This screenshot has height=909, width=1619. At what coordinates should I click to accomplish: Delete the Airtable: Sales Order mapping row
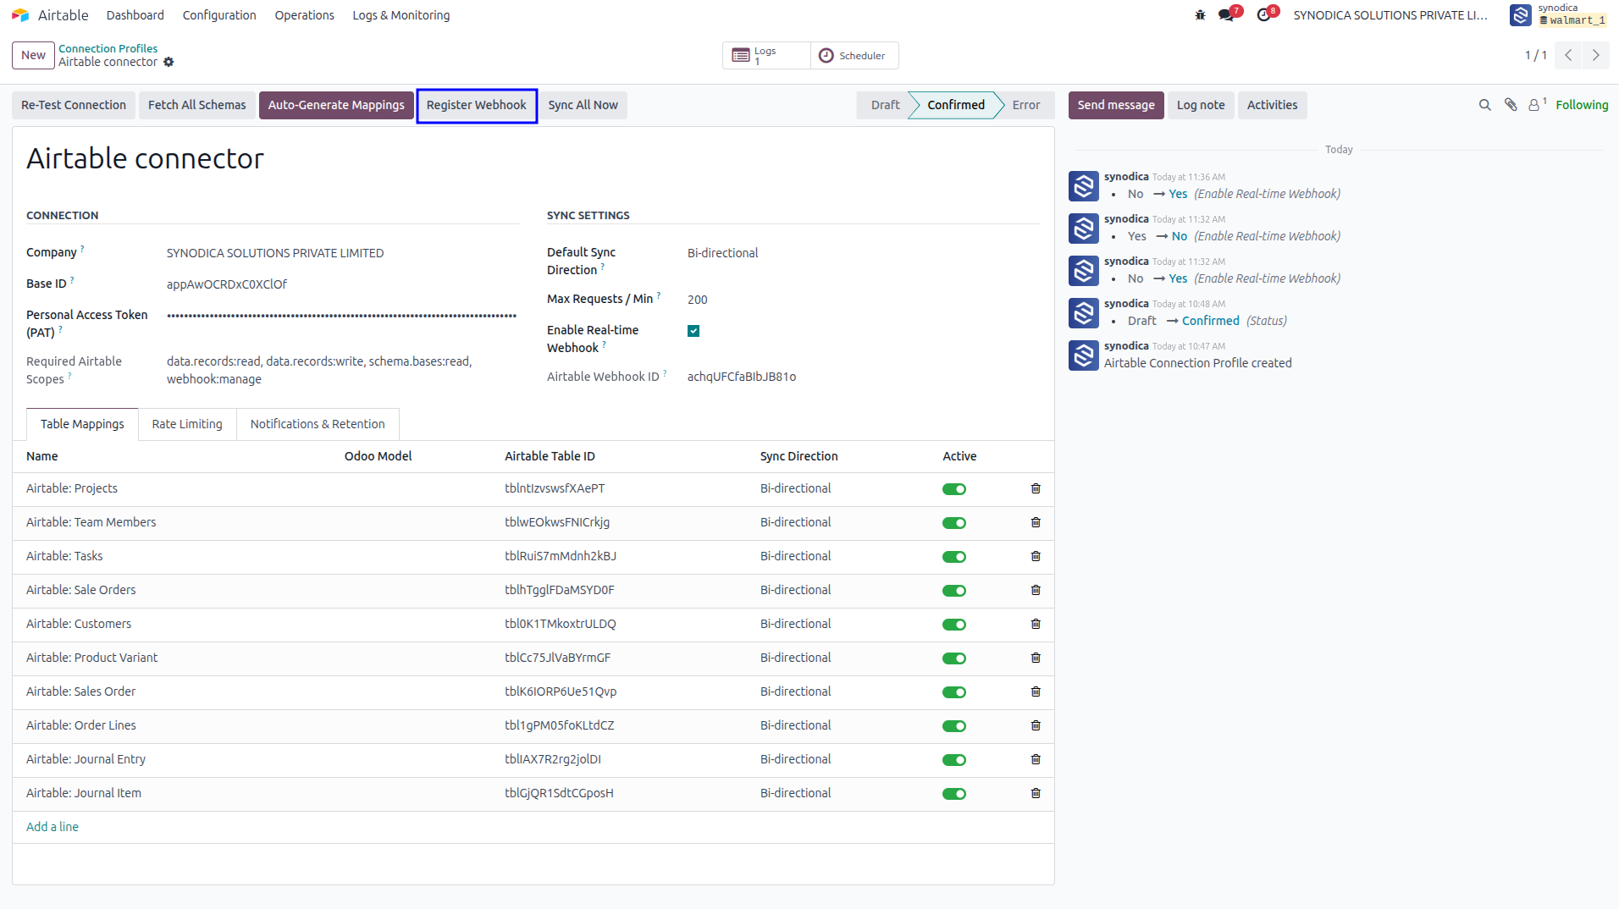pyautogui.click(x=1036, y=692)
